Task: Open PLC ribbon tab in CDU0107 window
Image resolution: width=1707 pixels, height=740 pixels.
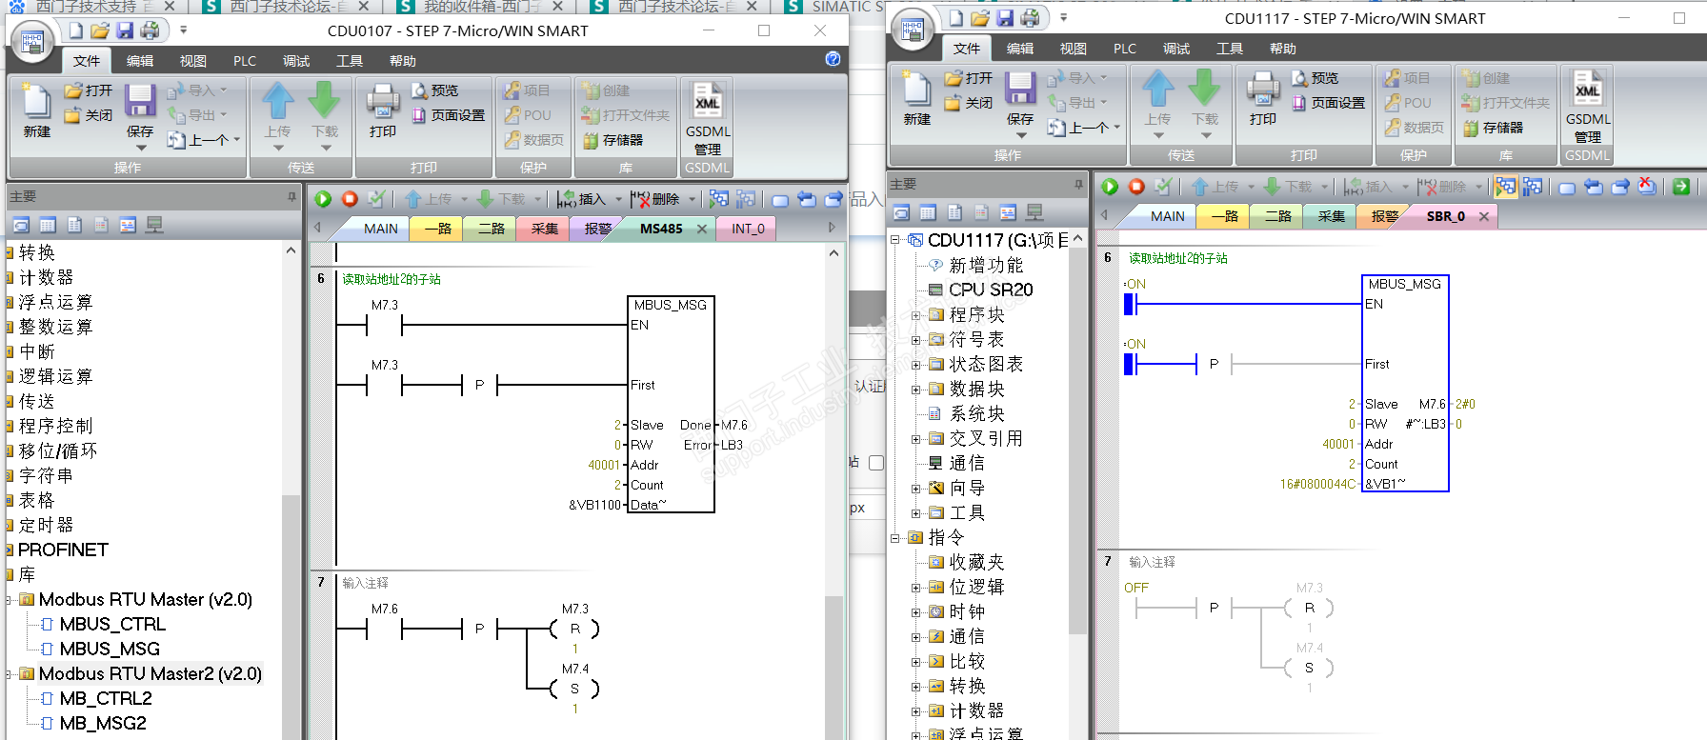Action: pyautogui.click(x=245, y=60)
